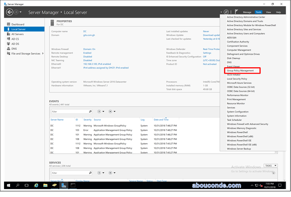Open Local Security Policy
Image resolution: width=291 pixels, height=197 pixels.
click(237, 79)
